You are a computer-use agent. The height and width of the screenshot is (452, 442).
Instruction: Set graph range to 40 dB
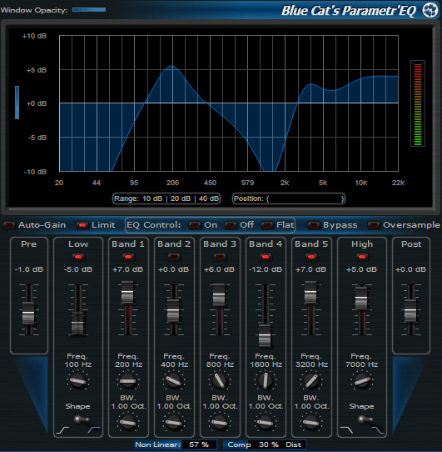[x=209, y=198]
